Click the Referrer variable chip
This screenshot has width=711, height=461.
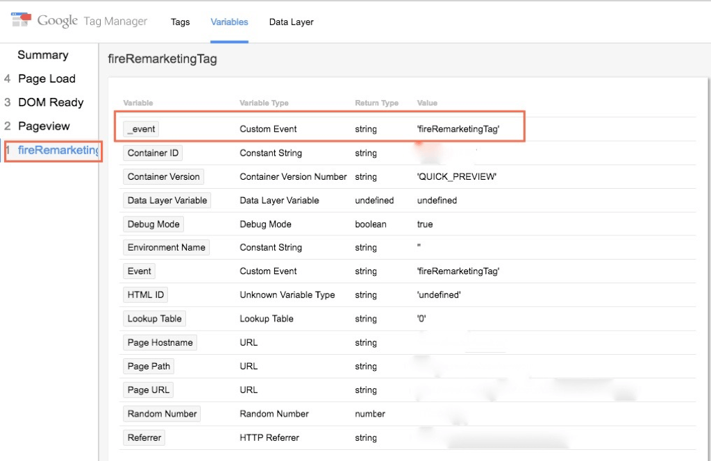[144, 437]
